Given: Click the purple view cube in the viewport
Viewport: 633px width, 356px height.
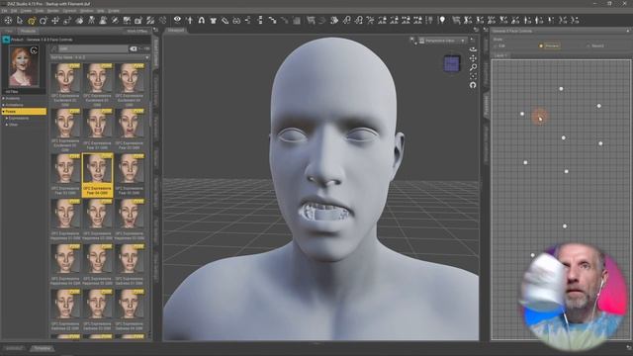Looking at the screenshot, I should [452, 63].
